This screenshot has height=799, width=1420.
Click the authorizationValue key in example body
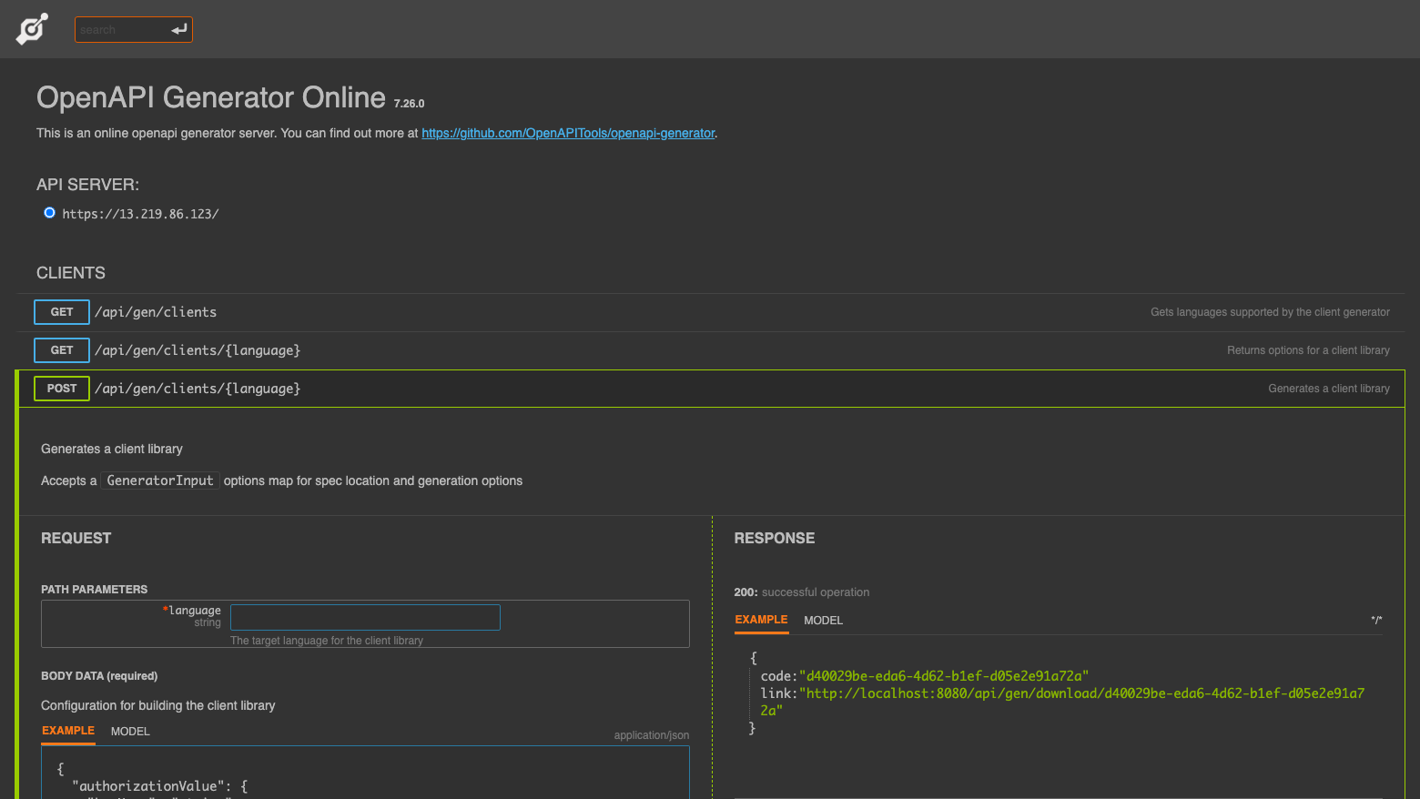coord(149,786)
